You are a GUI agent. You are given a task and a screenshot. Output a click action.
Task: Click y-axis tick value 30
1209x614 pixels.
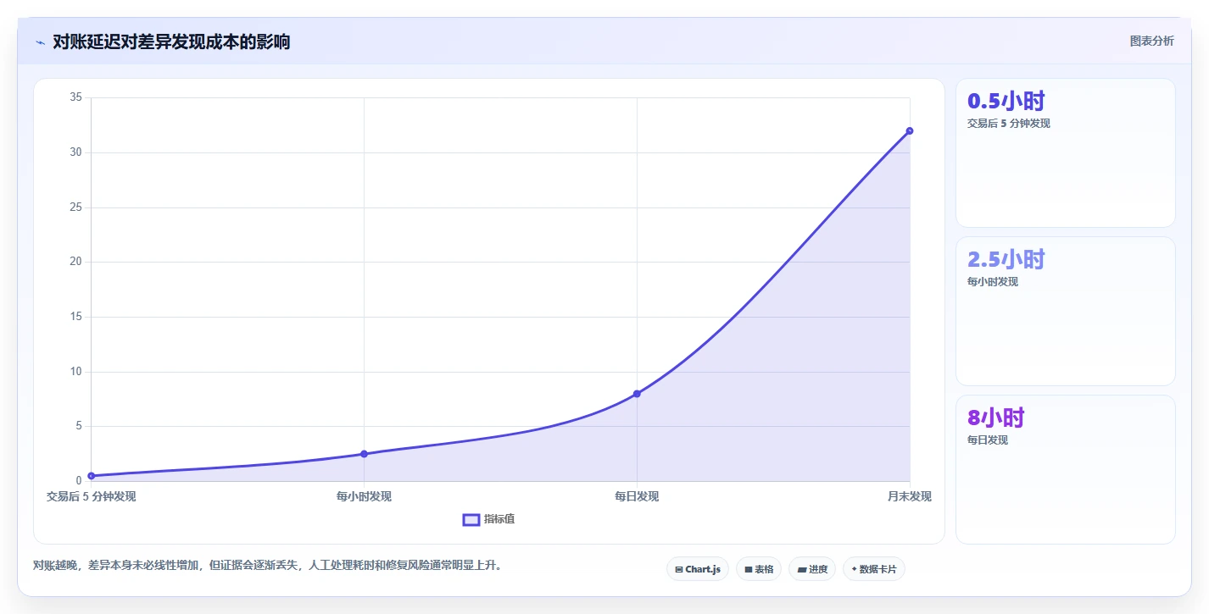(x=75, y=152)
